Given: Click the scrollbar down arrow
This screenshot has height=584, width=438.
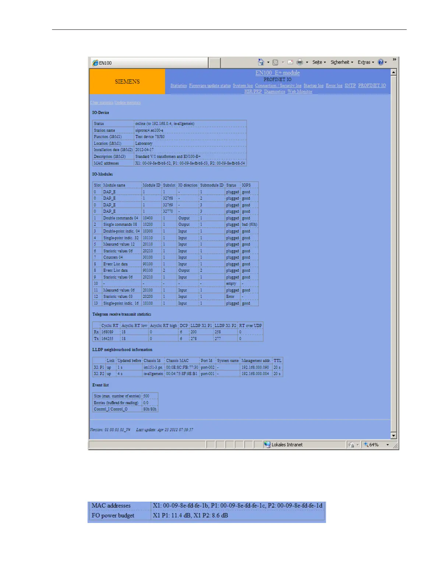Looking at the screenshot, I should click(393, 436).
